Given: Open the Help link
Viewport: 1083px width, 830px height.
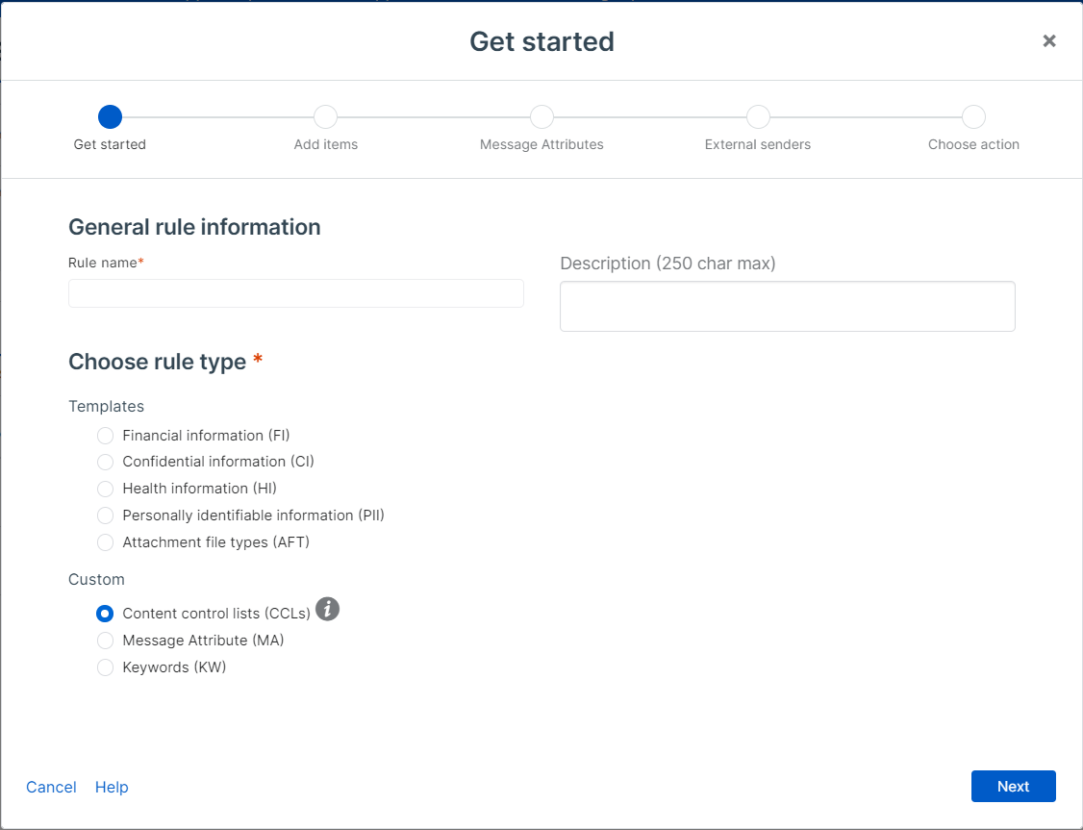Looking at the screenshot, I should [112, 787].
